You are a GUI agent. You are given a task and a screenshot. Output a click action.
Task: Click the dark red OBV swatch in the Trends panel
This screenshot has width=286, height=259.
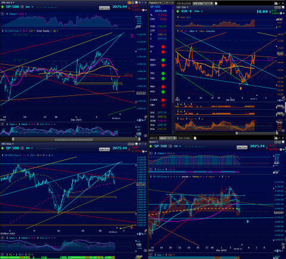point(163,105)
